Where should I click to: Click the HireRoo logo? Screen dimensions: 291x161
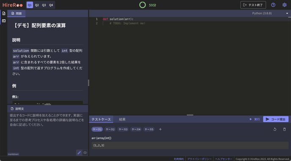[x=12, y=5]
